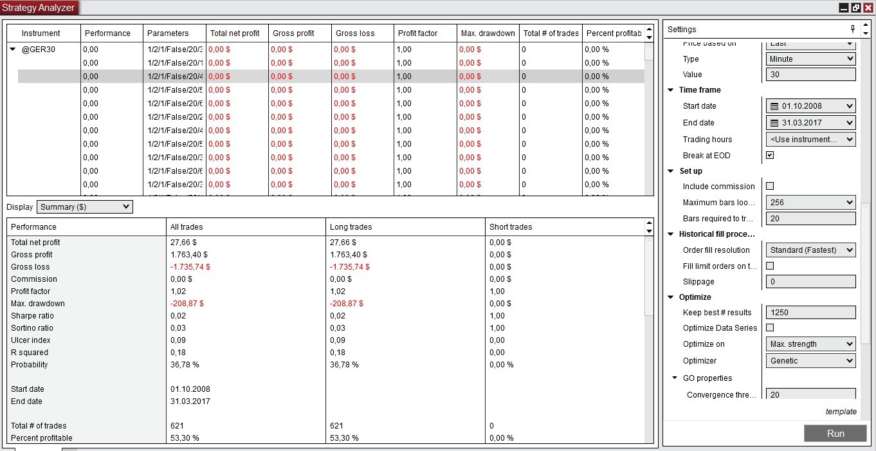Collapse the GO properties section
The height and width of the screenshot is (451, 876).
[x=675, y=378]
